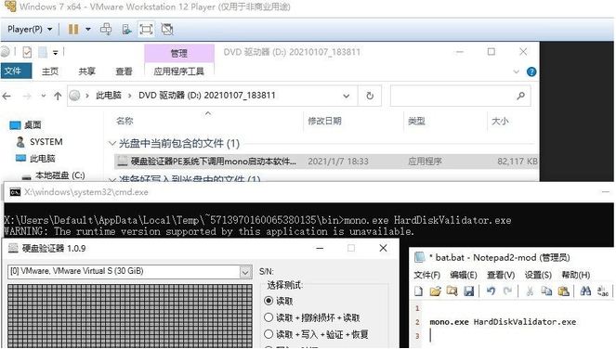Click the cmd.exe window title bar icon

click(15, 192)
